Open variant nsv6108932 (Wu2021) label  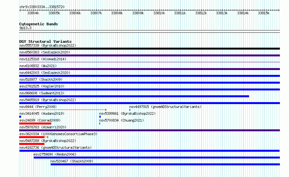(x=38, y=66)
